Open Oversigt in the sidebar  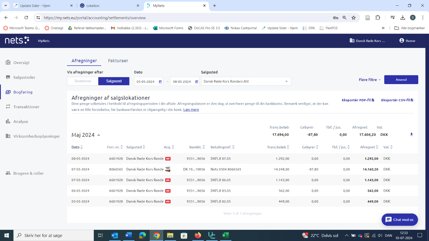pyautogui.click(x=18, y=62)
